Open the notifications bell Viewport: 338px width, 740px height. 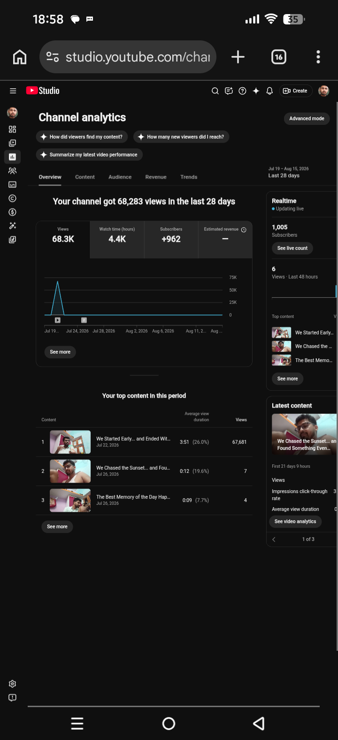click(269, 91)
